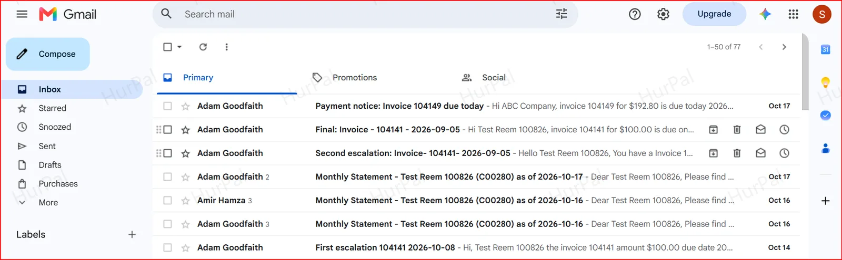Open Monthly Statement as of 2026-10-17 email
Viewport: 842px width, 260px height.
477,176
